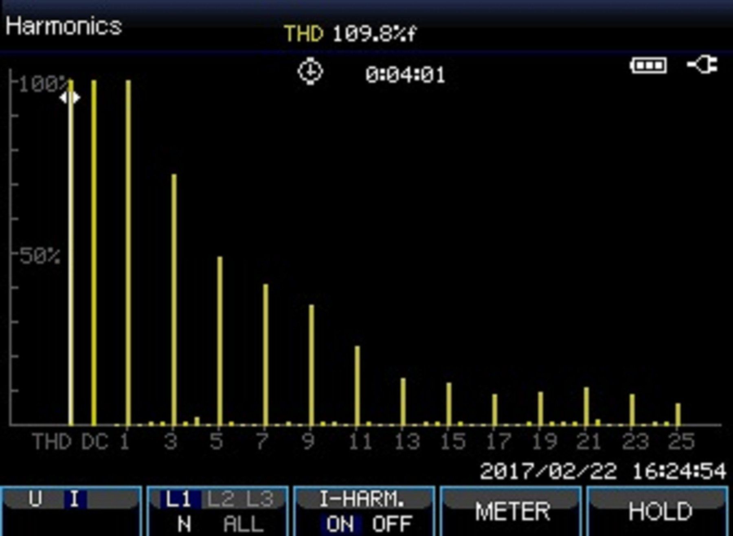Screen dimensions: 733x536
Task: Click the DC x-axis label
Action: pos(95,441)
